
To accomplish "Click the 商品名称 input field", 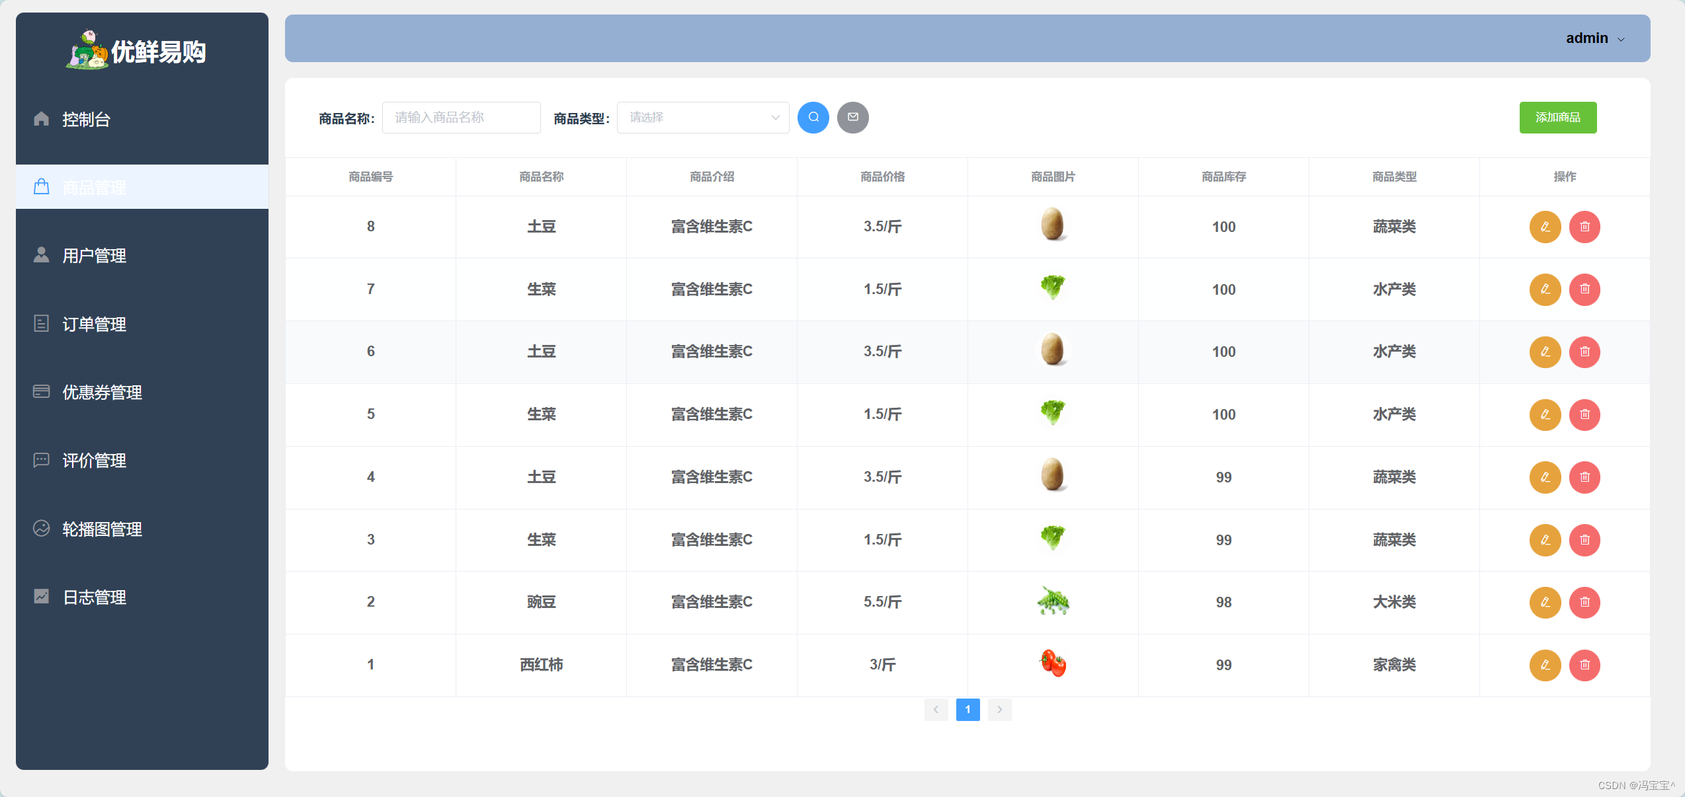I will [x=461, y=118].
